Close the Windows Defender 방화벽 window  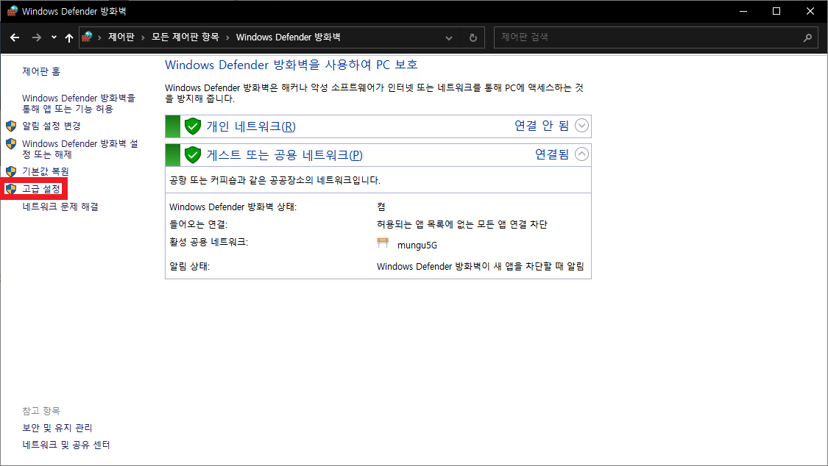coord(810,11)
